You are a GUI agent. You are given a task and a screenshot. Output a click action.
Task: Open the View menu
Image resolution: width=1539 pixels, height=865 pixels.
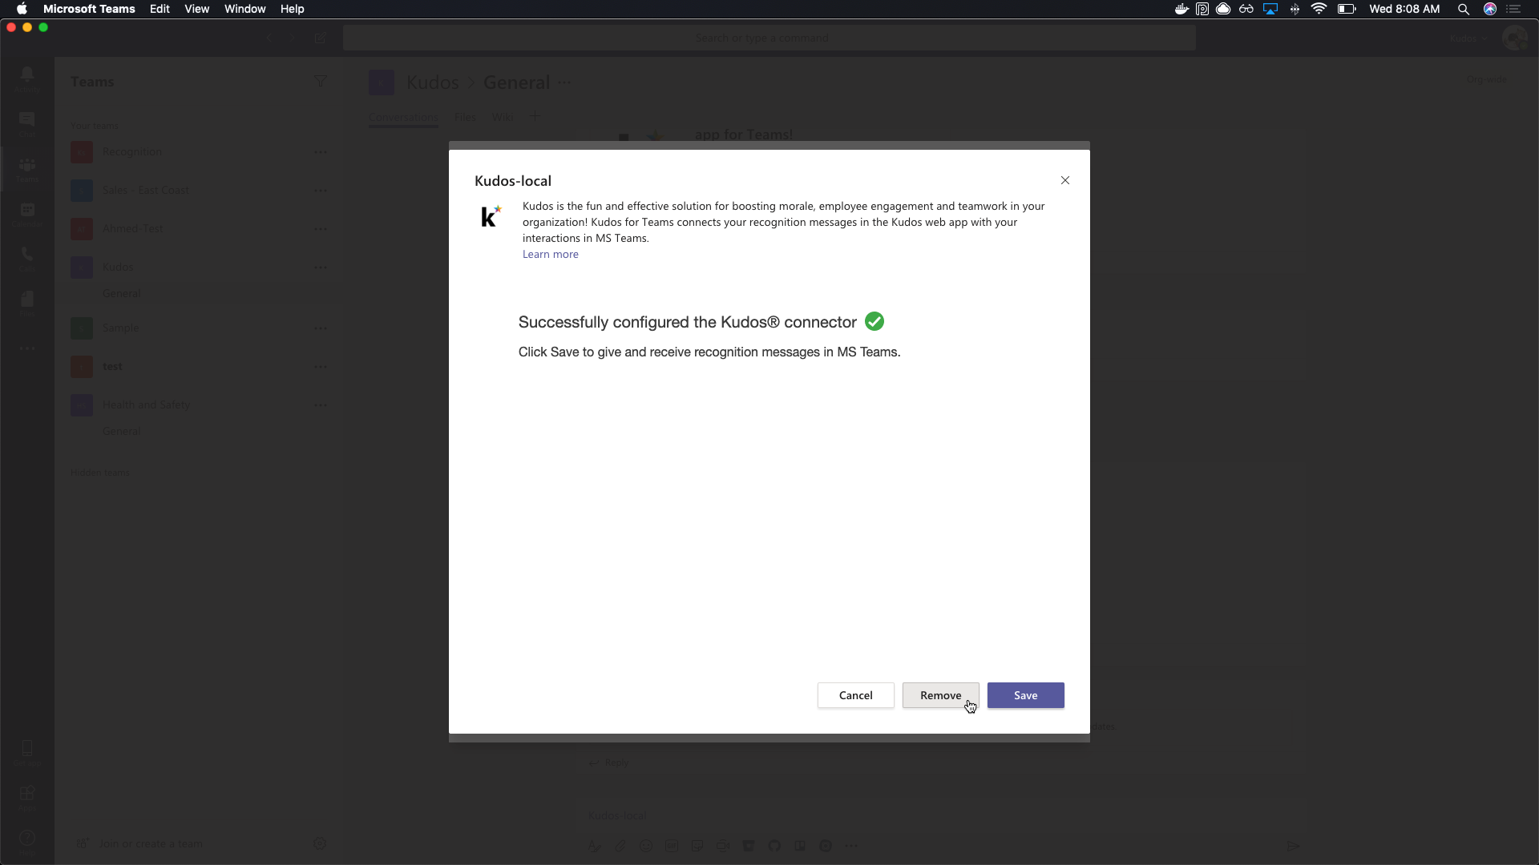(x=196, y=9)
